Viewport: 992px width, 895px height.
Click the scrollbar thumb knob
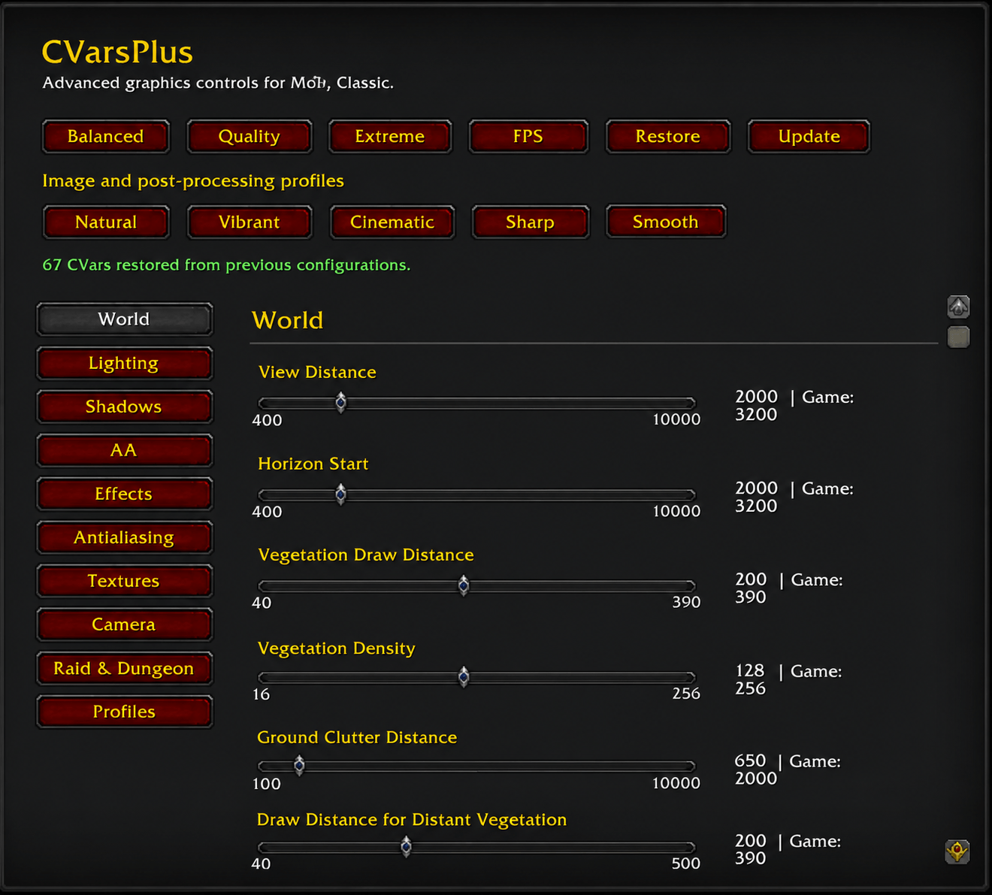tap(958, 337)
